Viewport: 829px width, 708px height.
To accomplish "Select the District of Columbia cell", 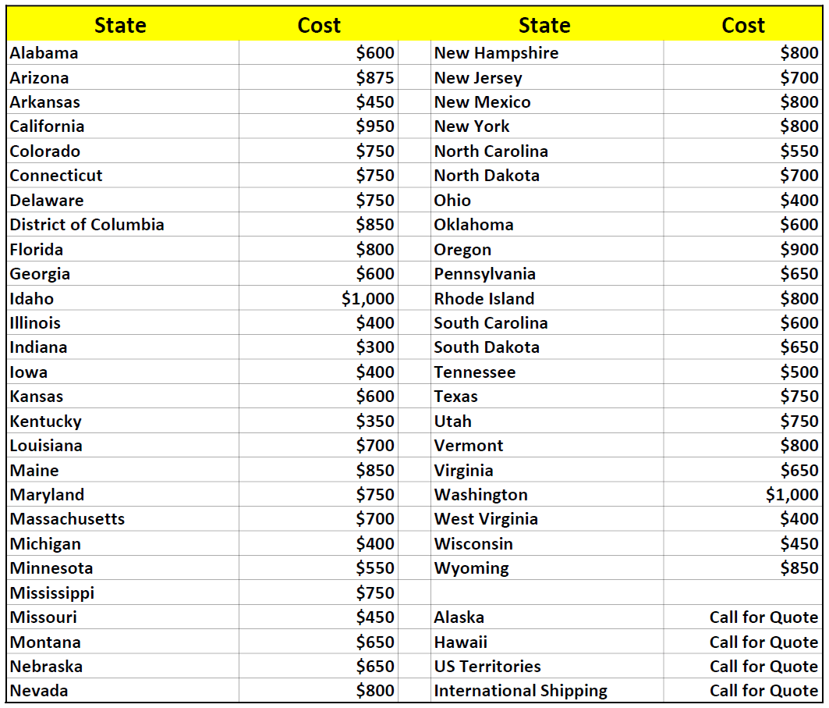I will [x=122, y=225].
